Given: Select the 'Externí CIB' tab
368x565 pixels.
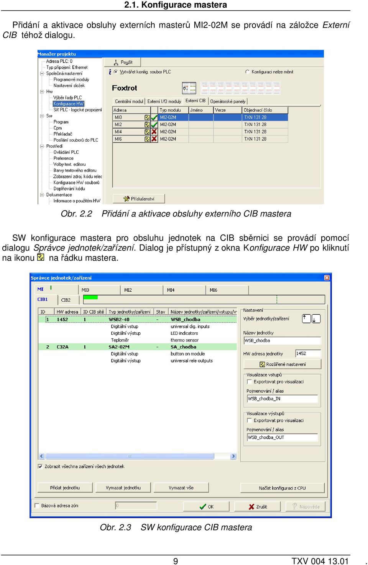Looking at the screenshot, I should coord(195,101).
